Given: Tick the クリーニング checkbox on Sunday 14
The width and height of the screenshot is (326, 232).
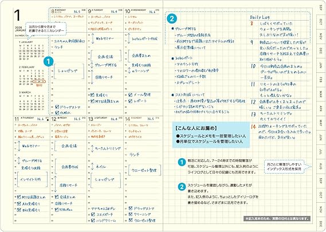Looking at the screenshot, I should 131,214.
